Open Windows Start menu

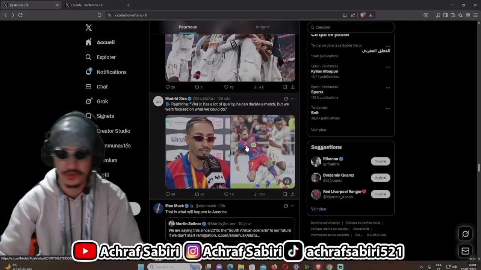point(141,267)
